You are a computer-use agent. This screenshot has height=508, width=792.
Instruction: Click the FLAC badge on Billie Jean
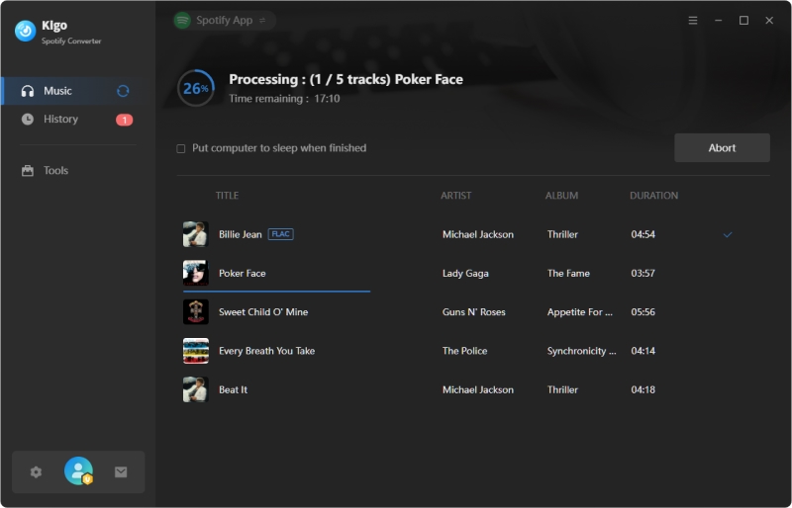[280, 234]
